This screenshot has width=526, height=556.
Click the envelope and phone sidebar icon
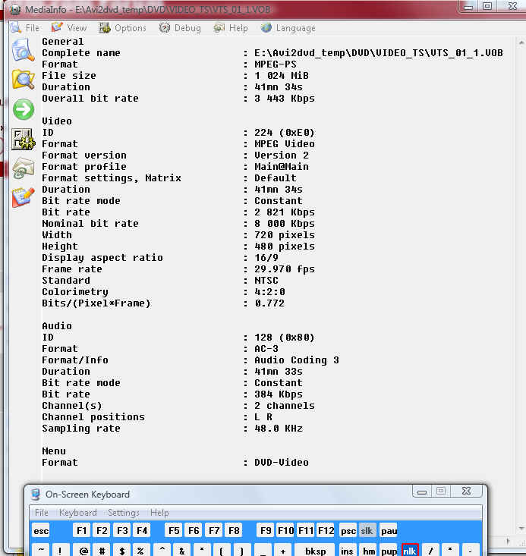point(24,168)
